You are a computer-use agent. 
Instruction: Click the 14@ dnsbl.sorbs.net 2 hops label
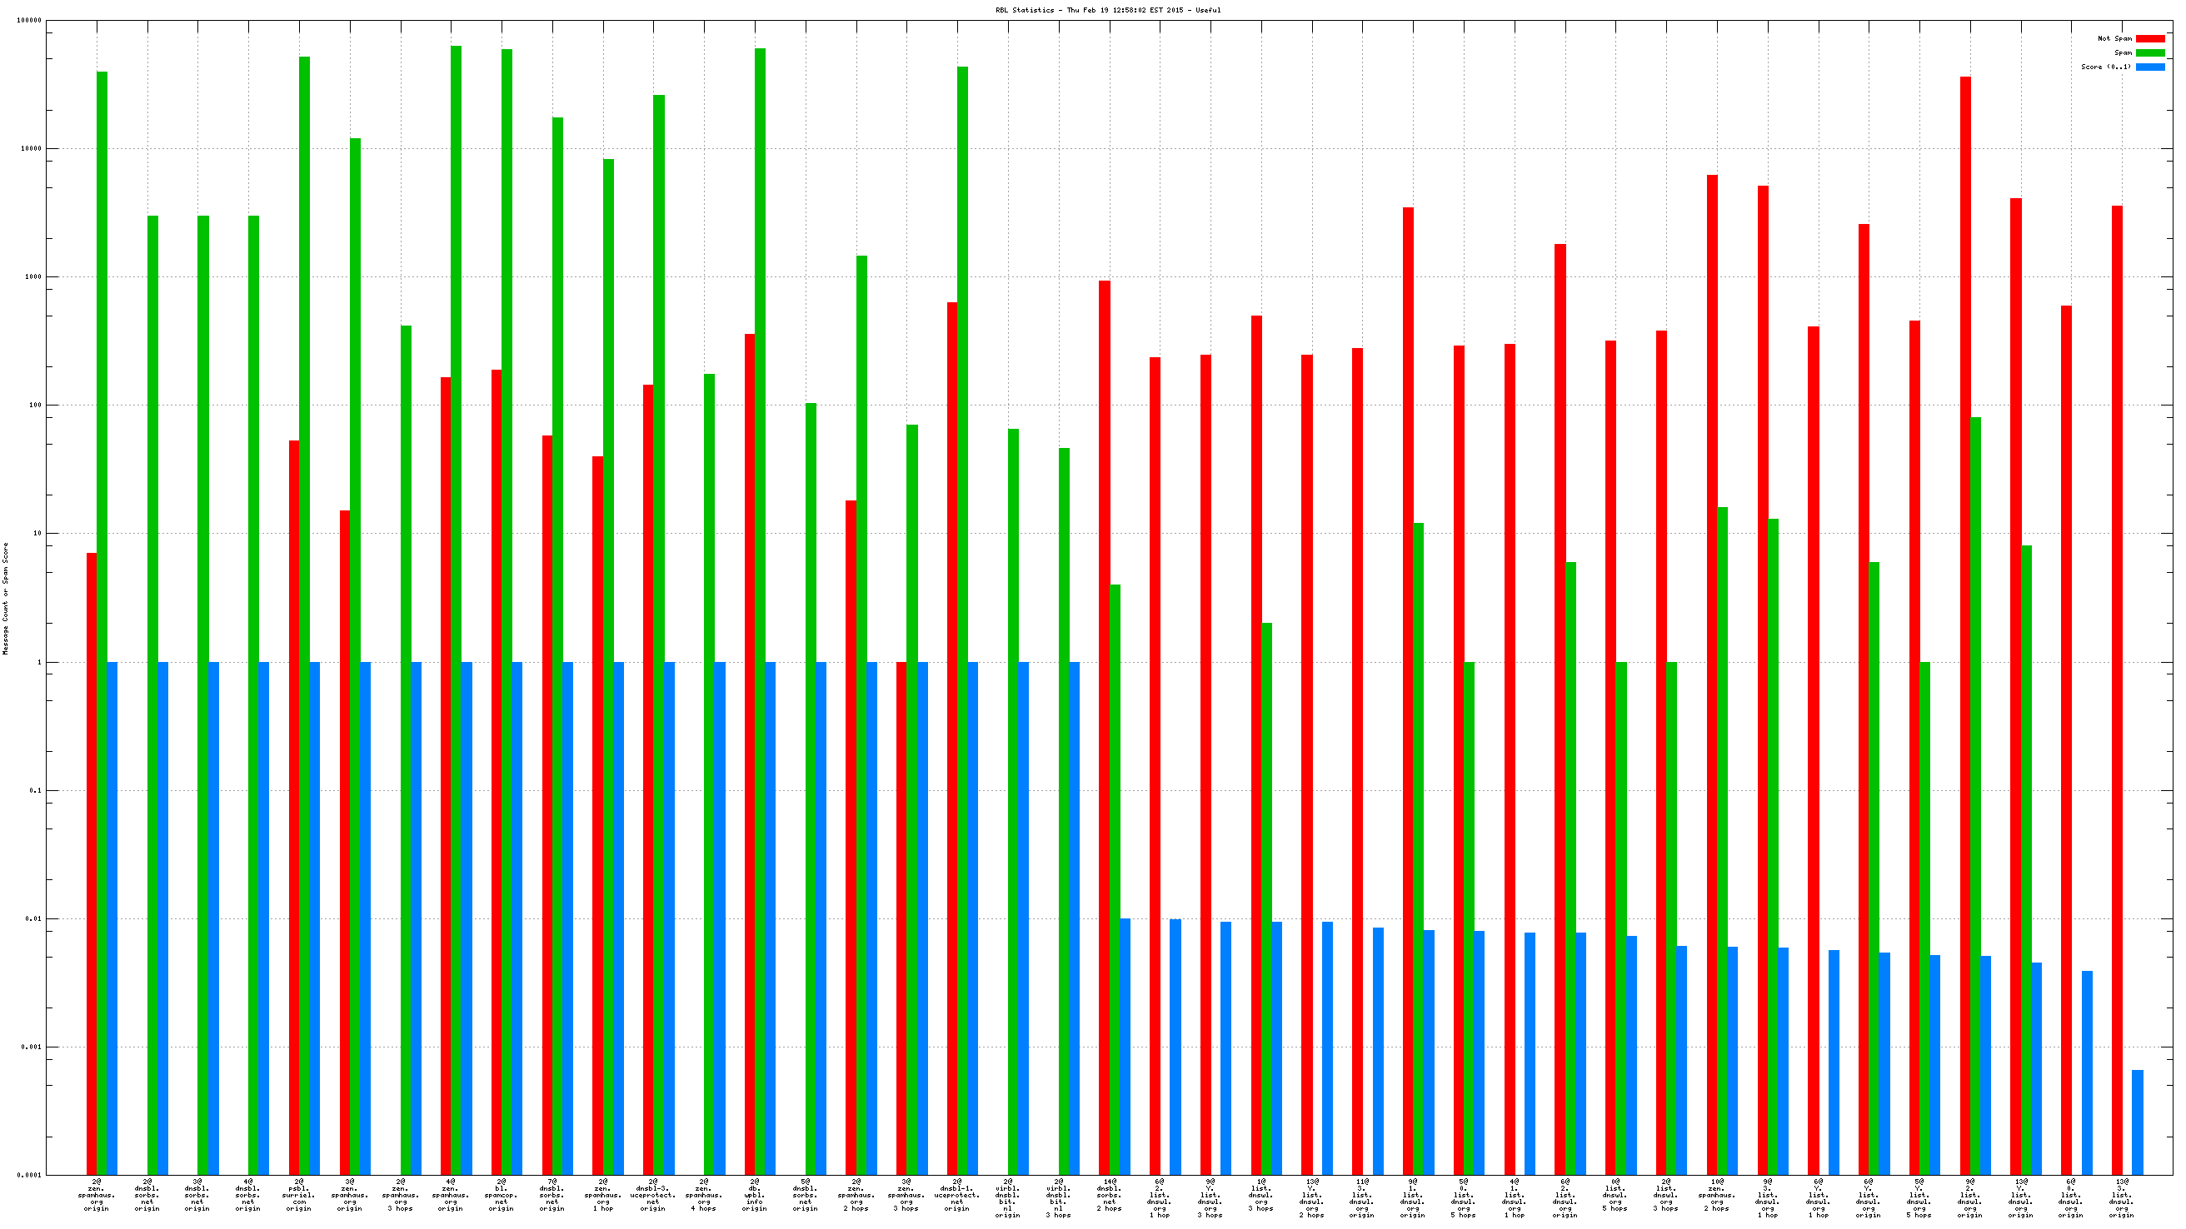pyautogui.click(x=1109, y=1195)
